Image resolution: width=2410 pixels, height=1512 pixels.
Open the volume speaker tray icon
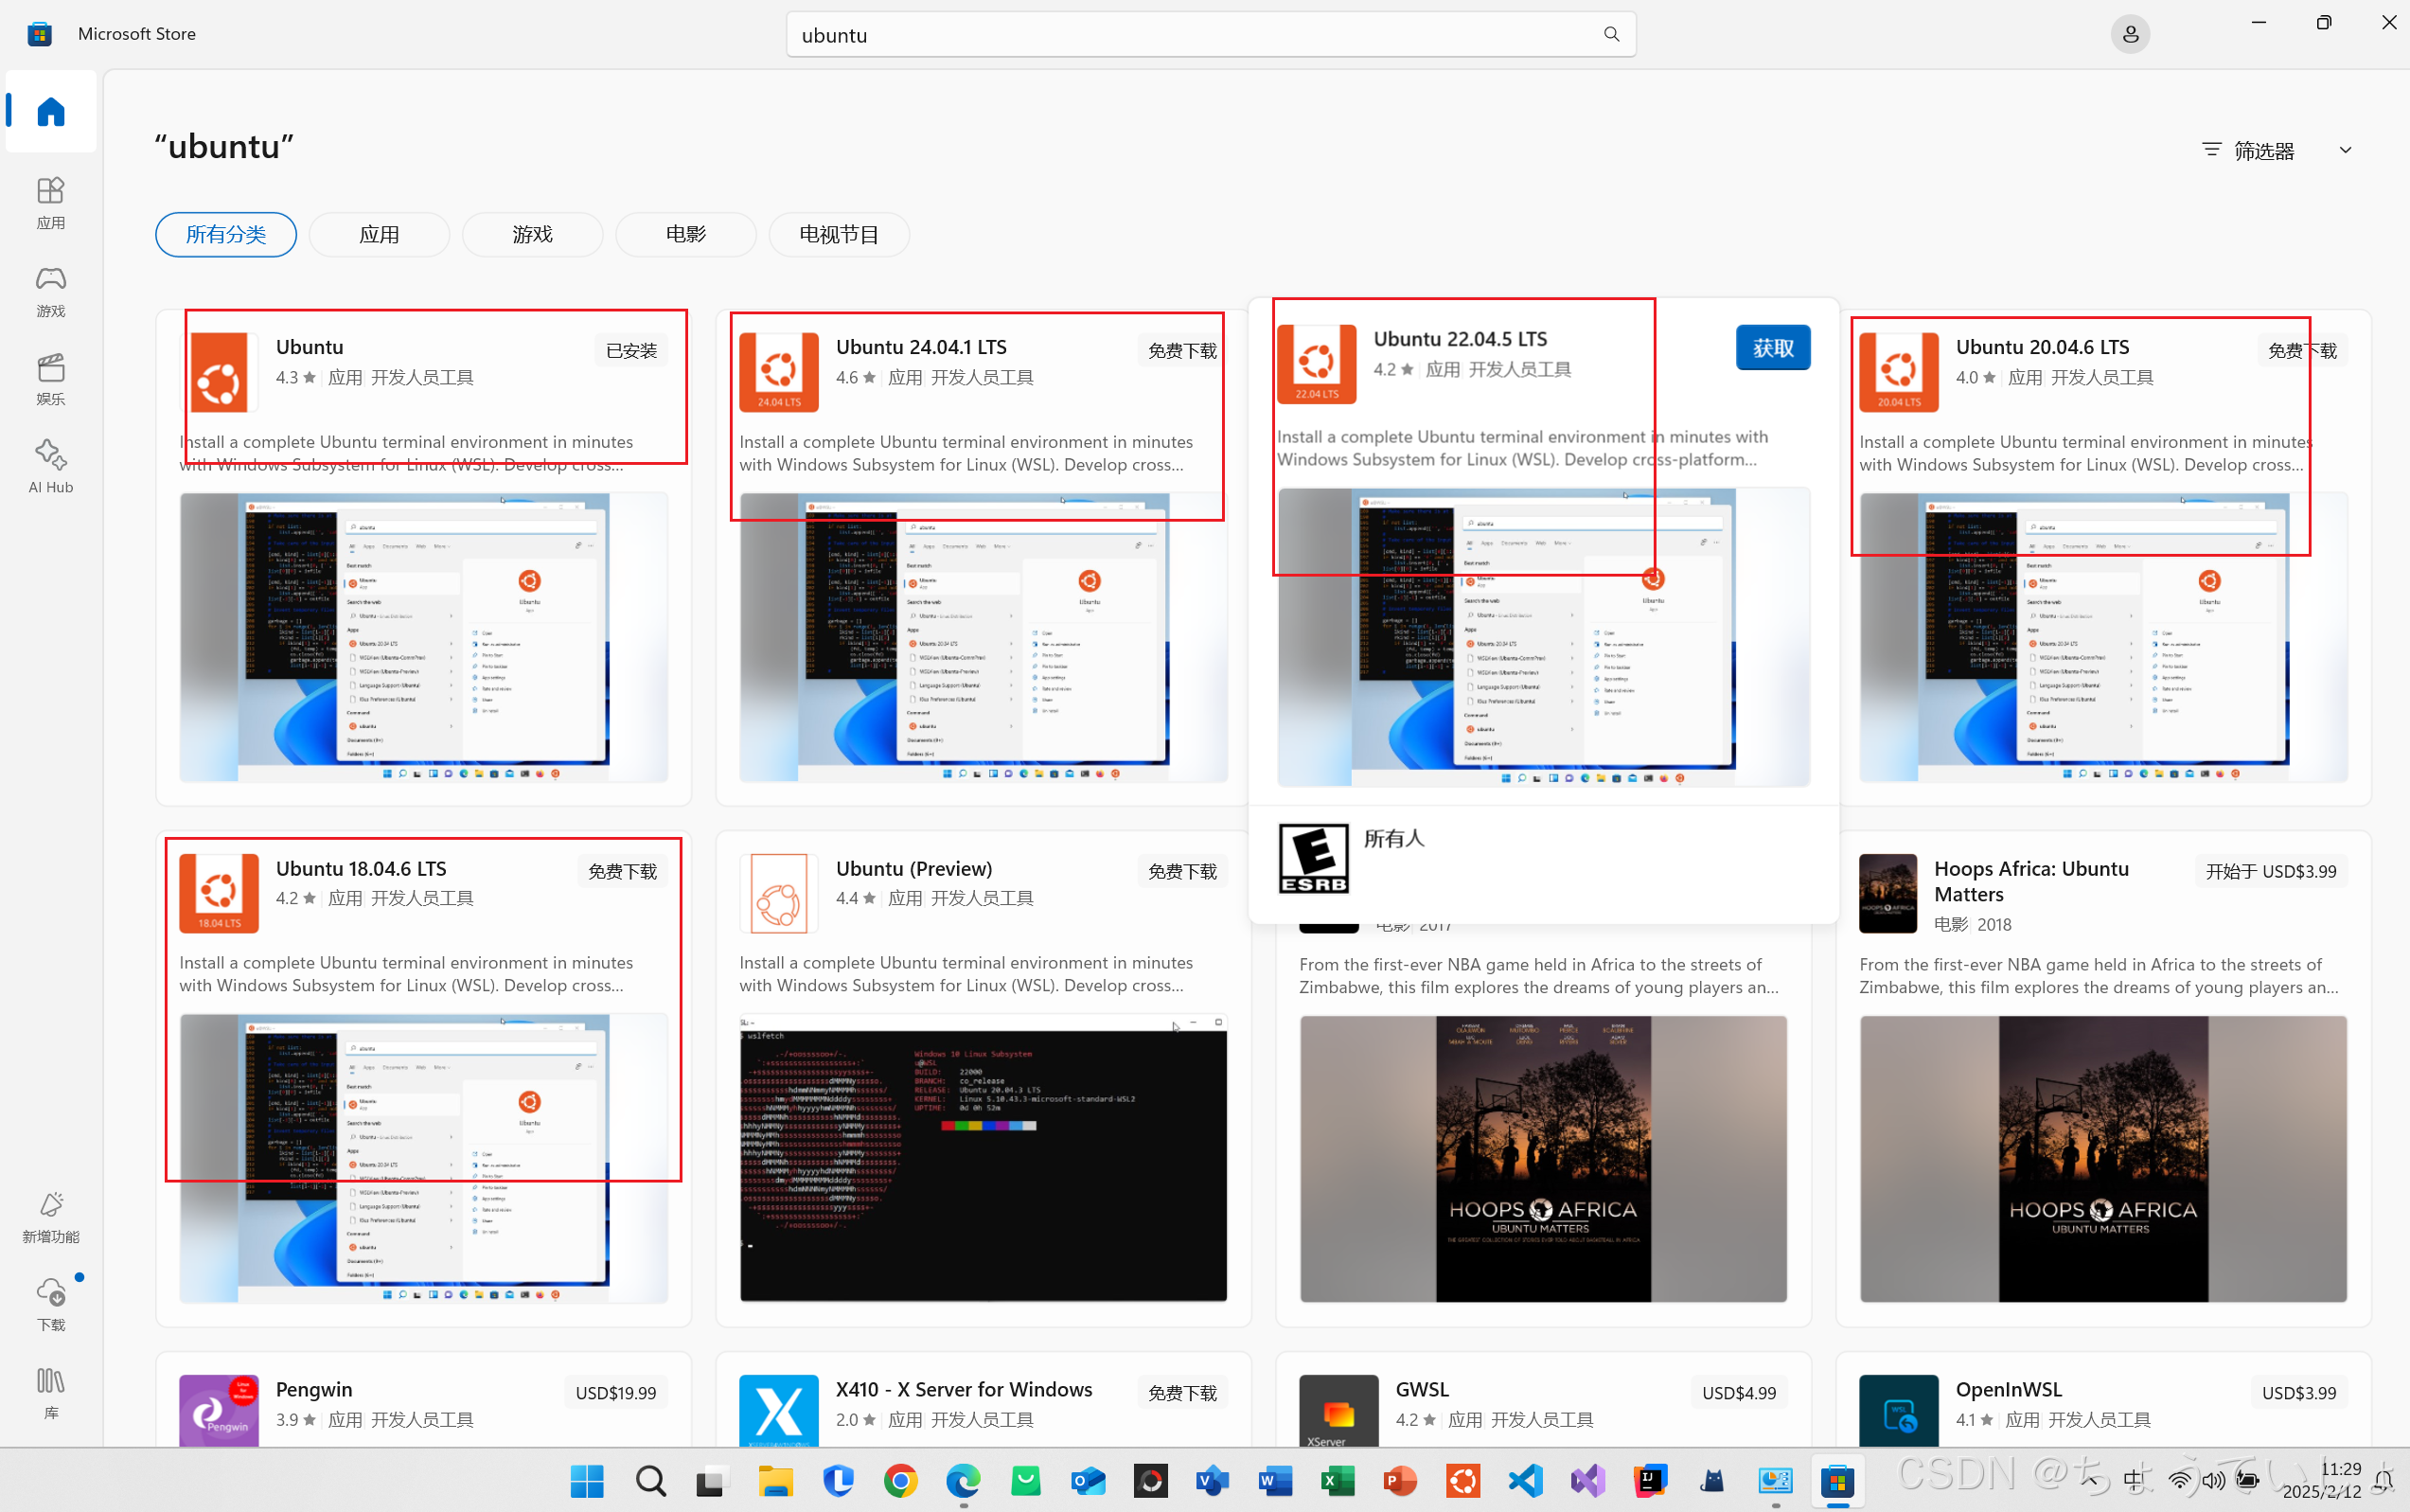[x=2213, y=1480]
